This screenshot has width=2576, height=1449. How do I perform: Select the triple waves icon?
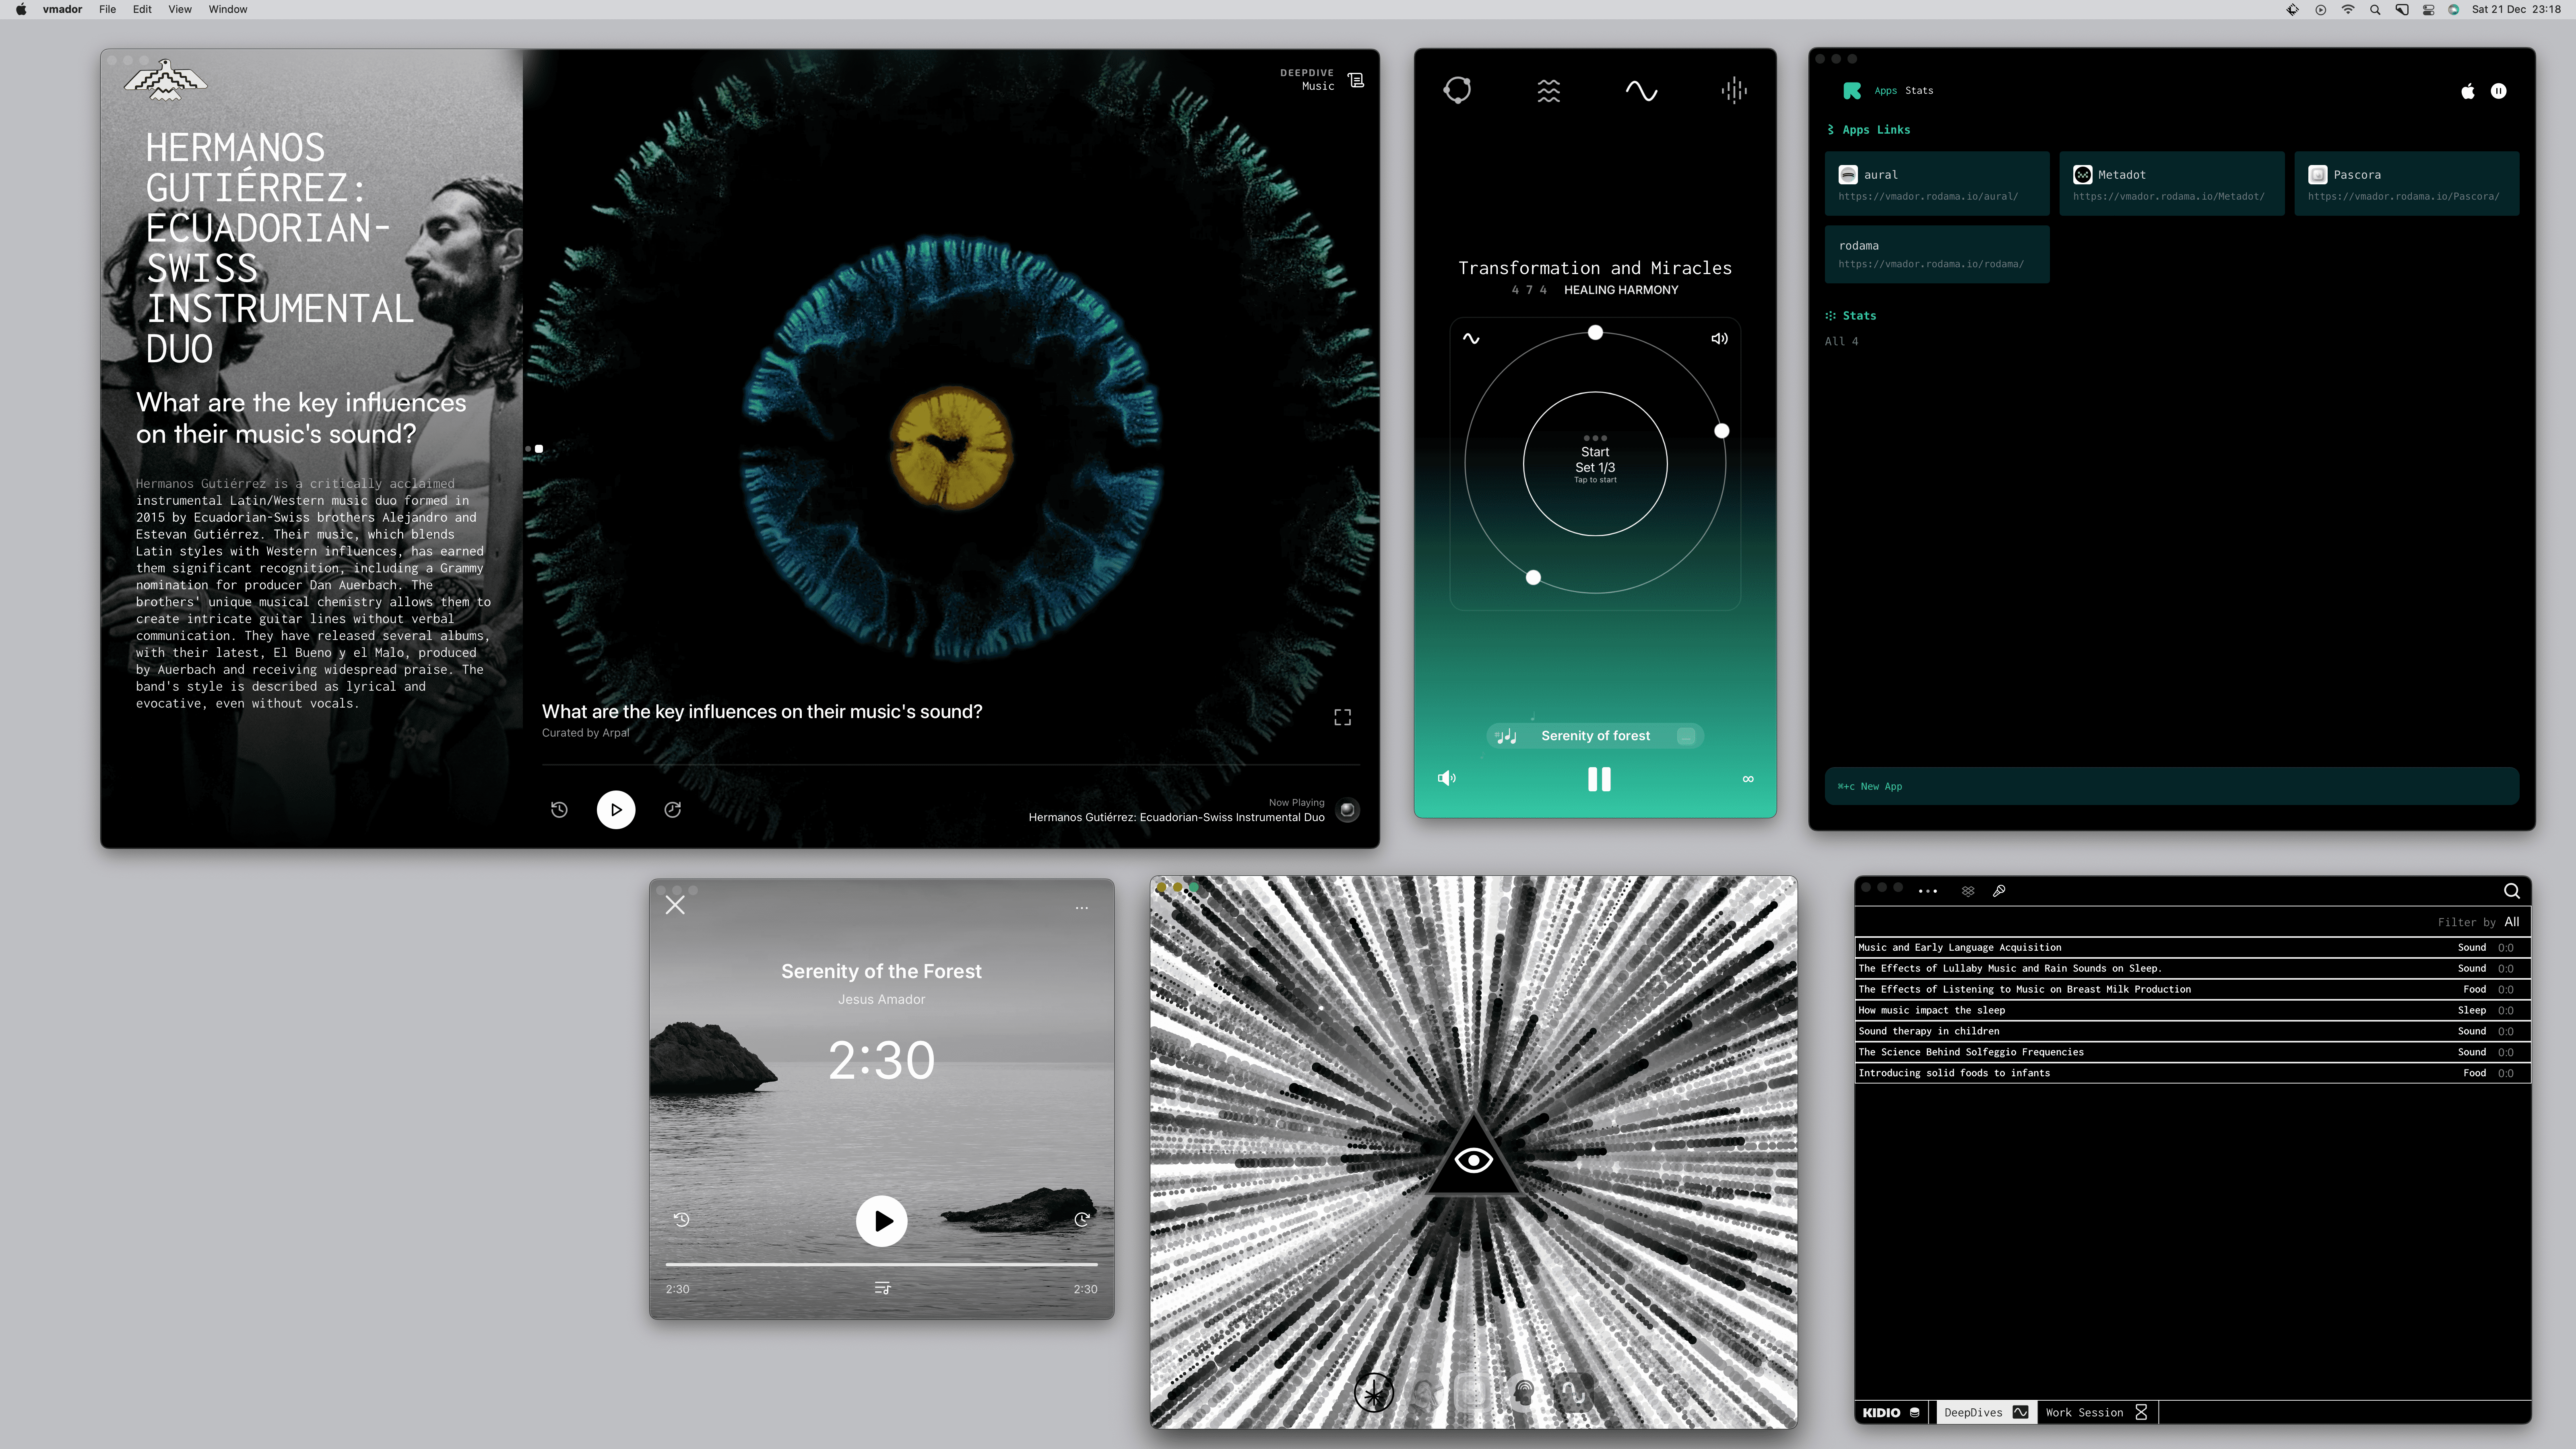click(x=1548, y=91)
